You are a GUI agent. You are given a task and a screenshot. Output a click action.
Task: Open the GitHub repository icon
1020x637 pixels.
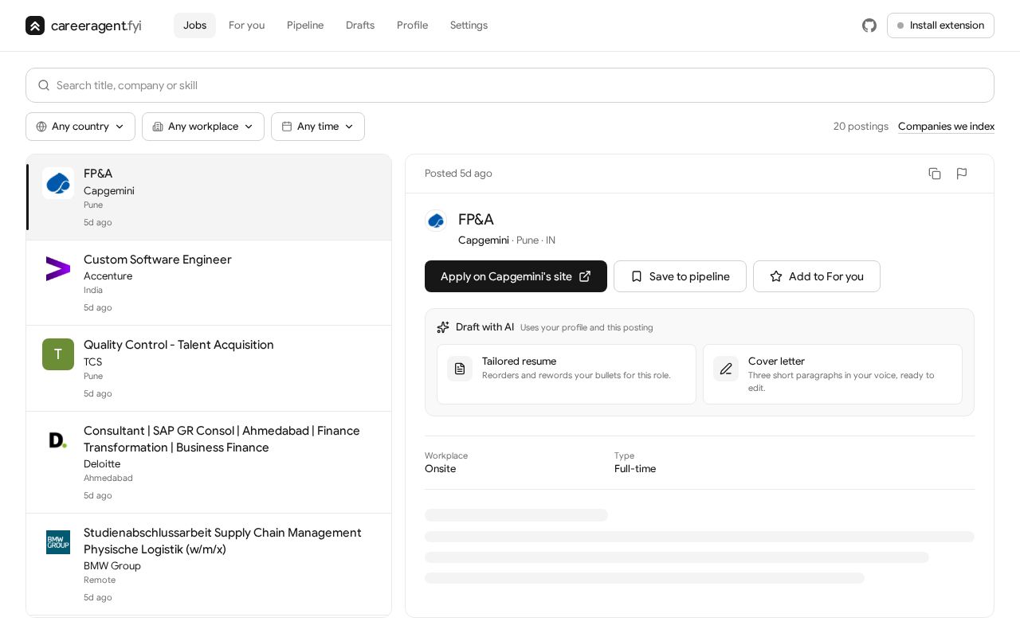pyautogui.click(x=869, y=25)
